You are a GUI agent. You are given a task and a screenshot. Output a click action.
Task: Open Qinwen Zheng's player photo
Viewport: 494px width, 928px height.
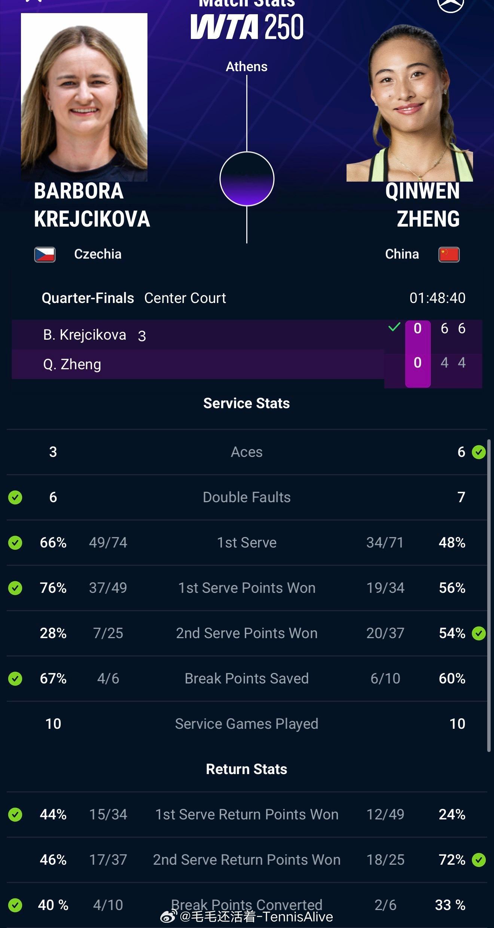coord(410,103)
